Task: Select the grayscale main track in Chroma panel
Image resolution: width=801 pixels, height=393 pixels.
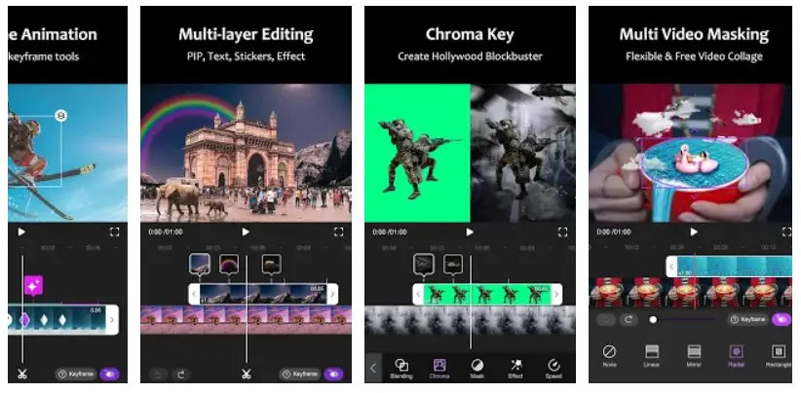Action: point(470,320)
